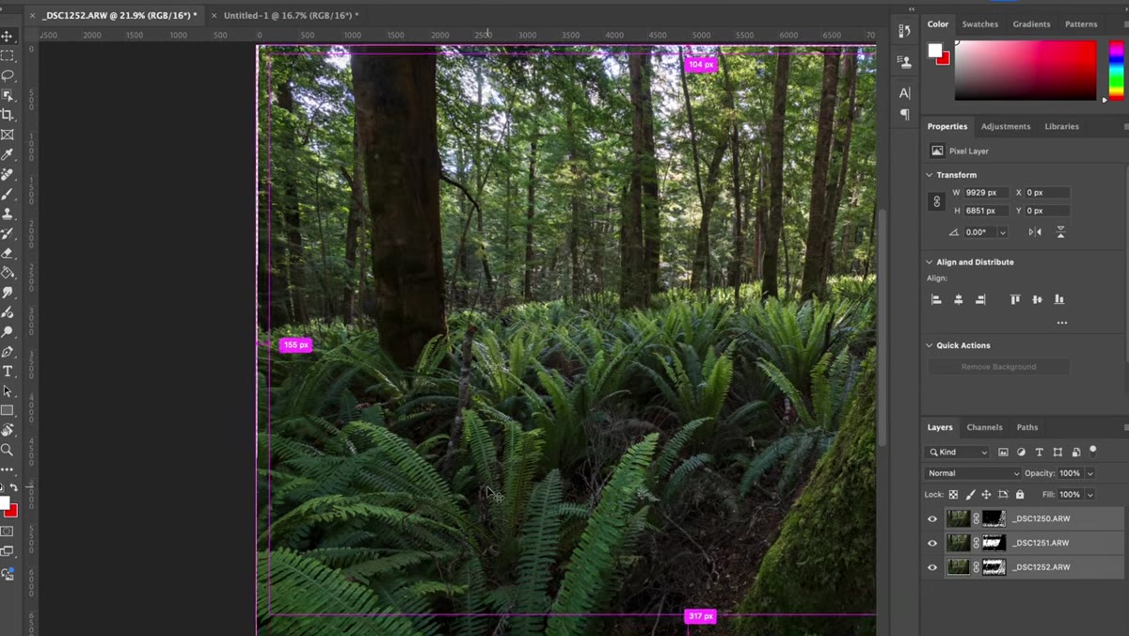1129x636 pixels.
Task: Switch to the Swatches tab
Action: coord(979,24)
